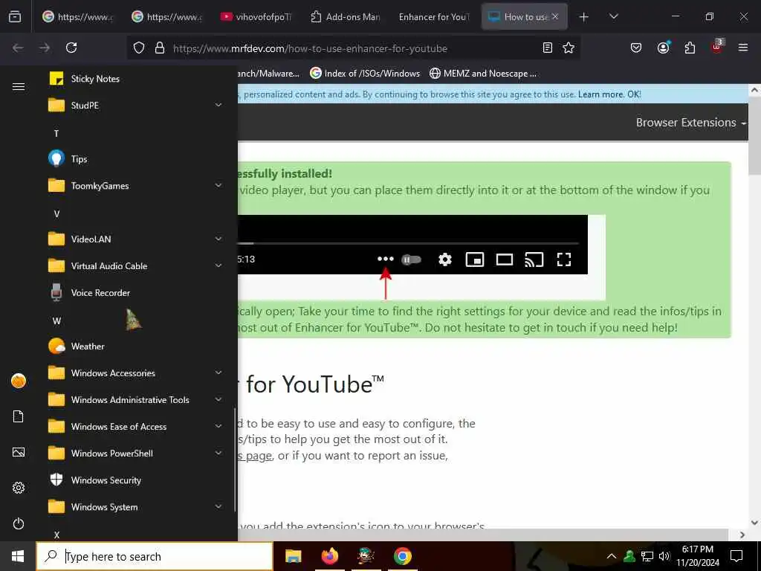The width and height of the screenshot is (761, 571).
Task: Click the three-dots button in player image
Action: pyautogui.click(x=386, y=259)
